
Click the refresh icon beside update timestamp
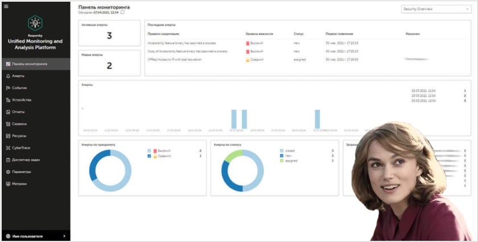tap(122, 12)
